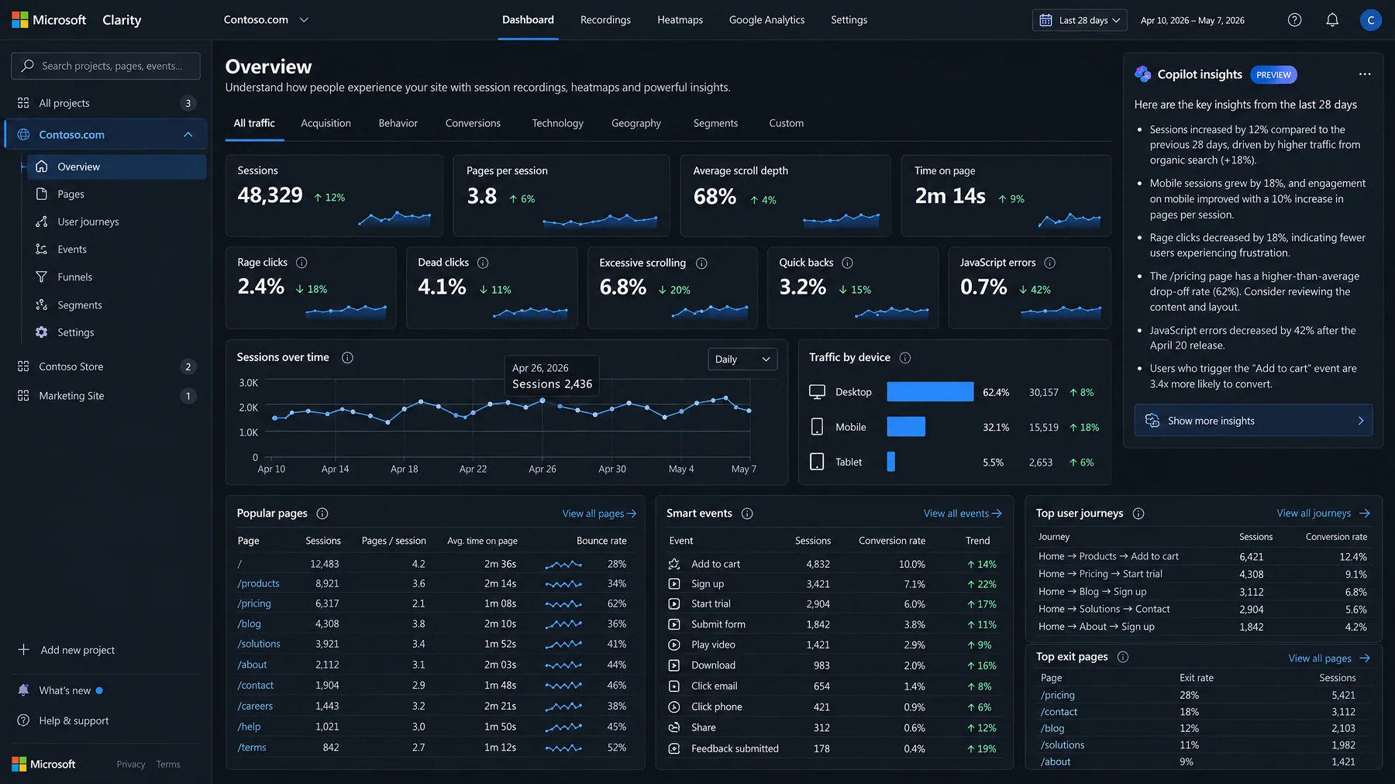Open top navigation Settings
1395x784 pixels.
[x=849, y=20]
